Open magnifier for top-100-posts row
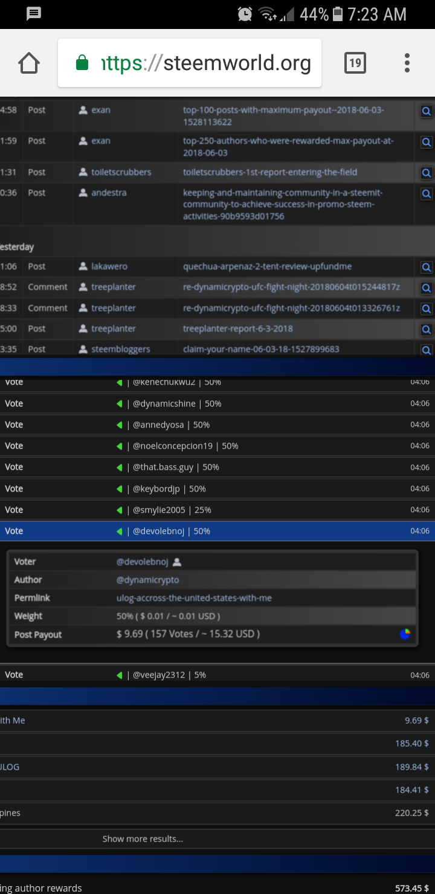This screenshot has height=894, width=435. click(427, 111)
